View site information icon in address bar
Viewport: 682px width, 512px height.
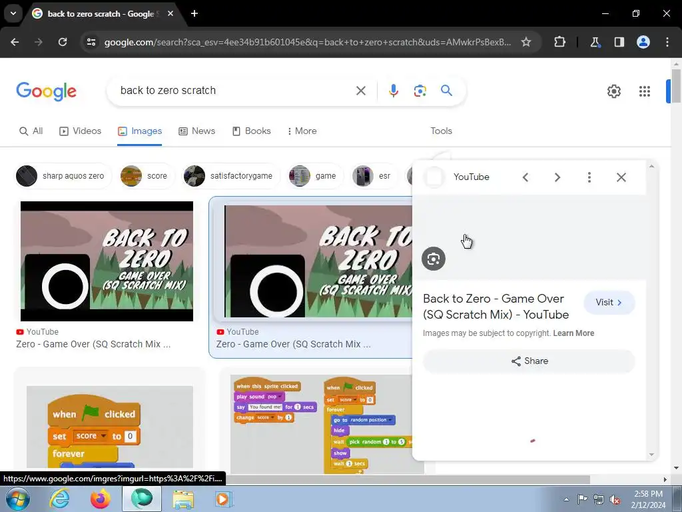coord(91,42)
